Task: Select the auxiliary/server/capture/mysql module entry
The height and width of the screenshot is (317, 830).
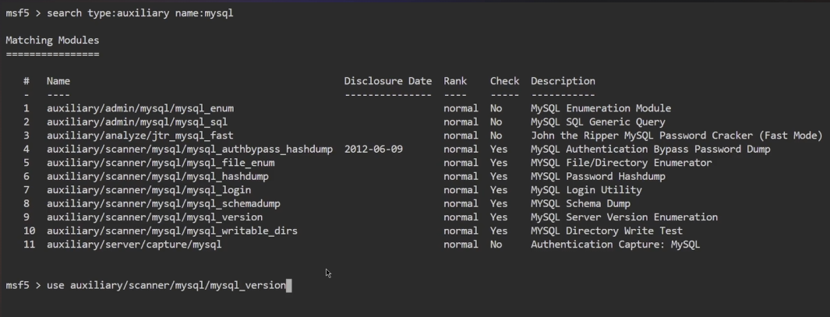Action: [134, 245]
